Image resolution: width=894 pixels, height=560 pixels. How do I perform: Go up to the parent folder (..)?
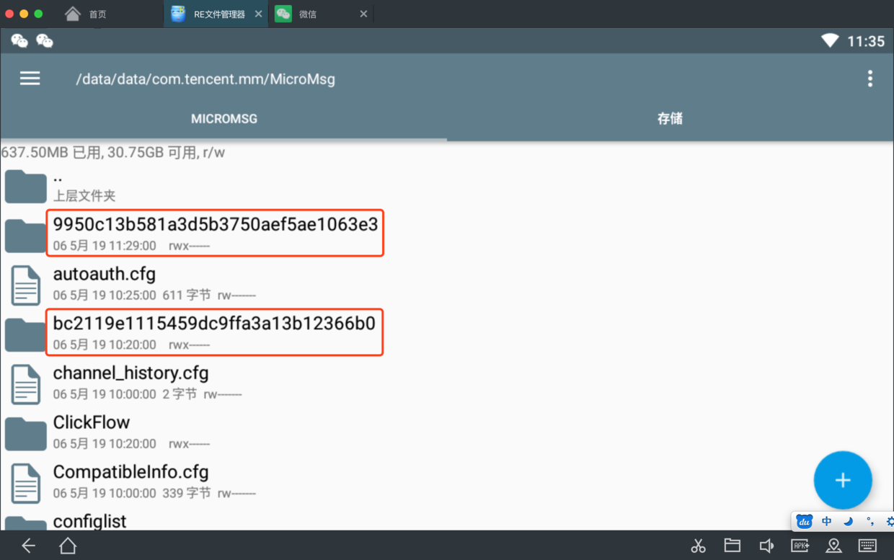[447, 185]
